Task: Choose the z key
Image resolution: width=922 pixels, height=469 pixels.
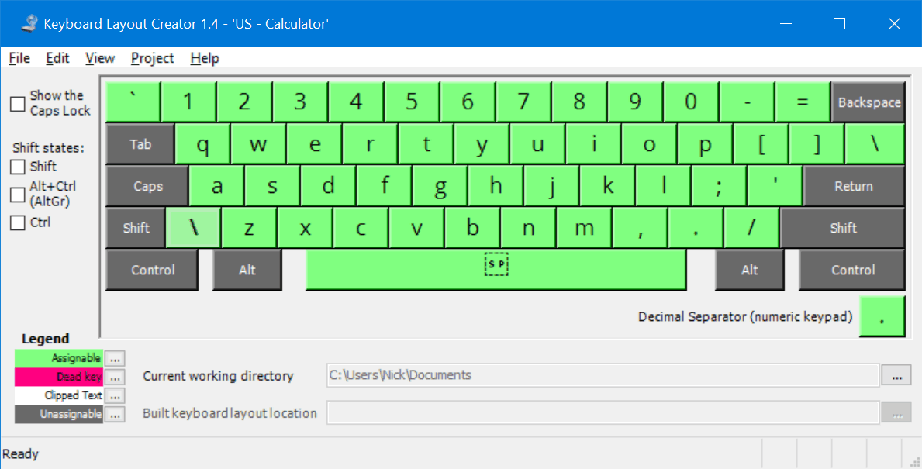Action: (249, 227)
